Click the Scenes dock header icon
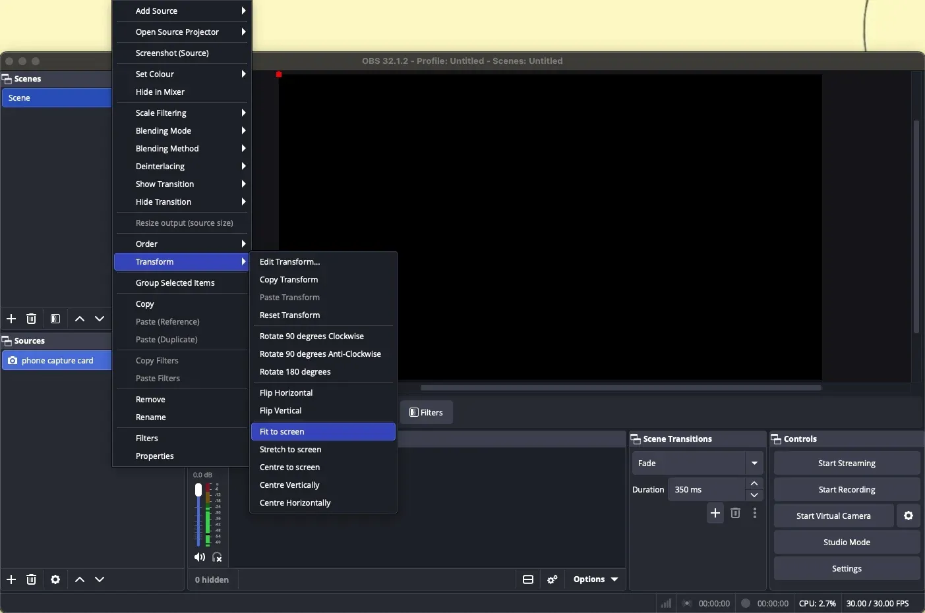This screenshot has width=925, height=613. click(7, 79)
